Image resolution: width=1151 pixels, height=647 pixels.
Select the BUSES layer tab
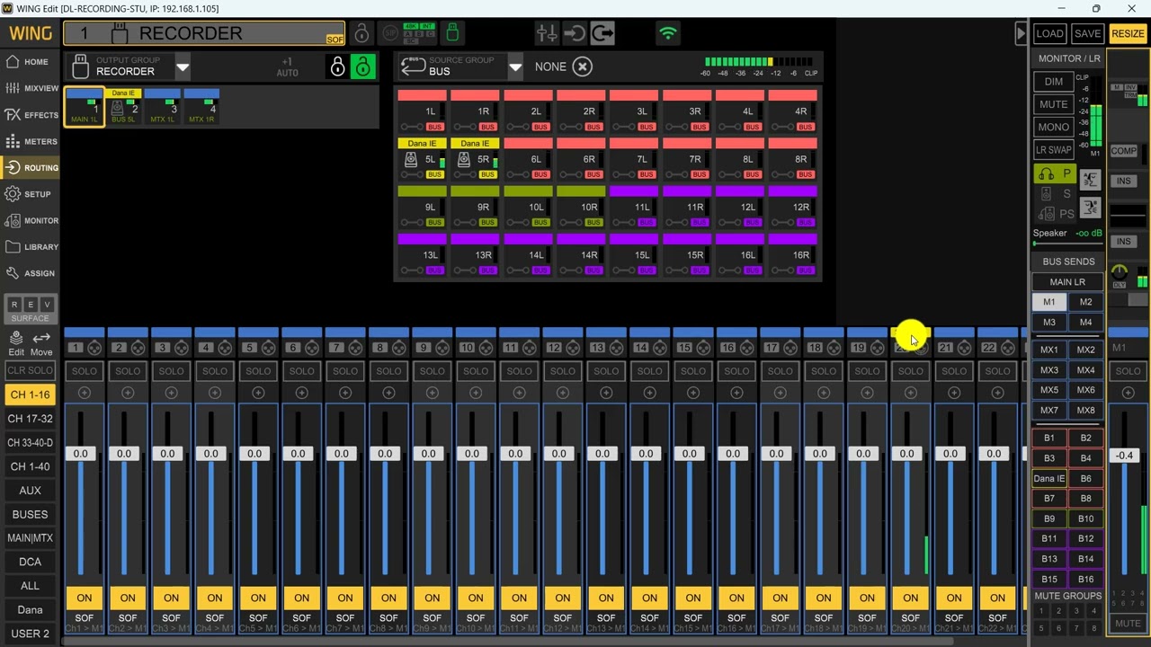click(30, 515)
